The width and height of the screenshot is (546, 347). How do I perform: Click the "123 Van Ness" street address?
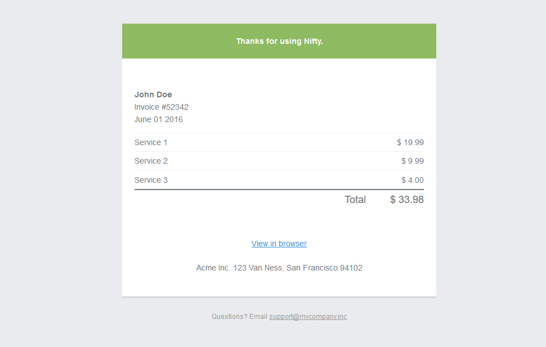(257, 268)
